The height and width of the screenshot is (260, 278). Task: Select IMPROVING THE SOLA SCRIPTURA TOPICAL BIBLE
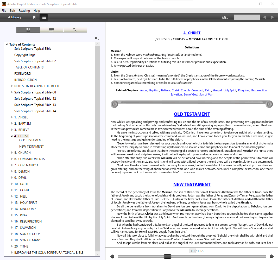tap(49, 252)
